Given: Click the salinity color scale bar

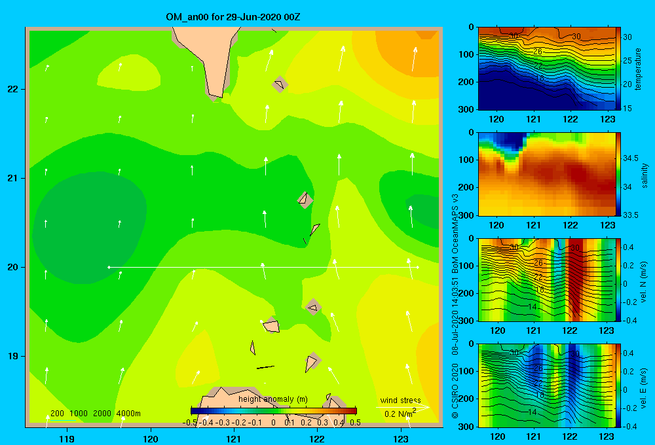Looking at the screenshot, I should tap(618, 174).
